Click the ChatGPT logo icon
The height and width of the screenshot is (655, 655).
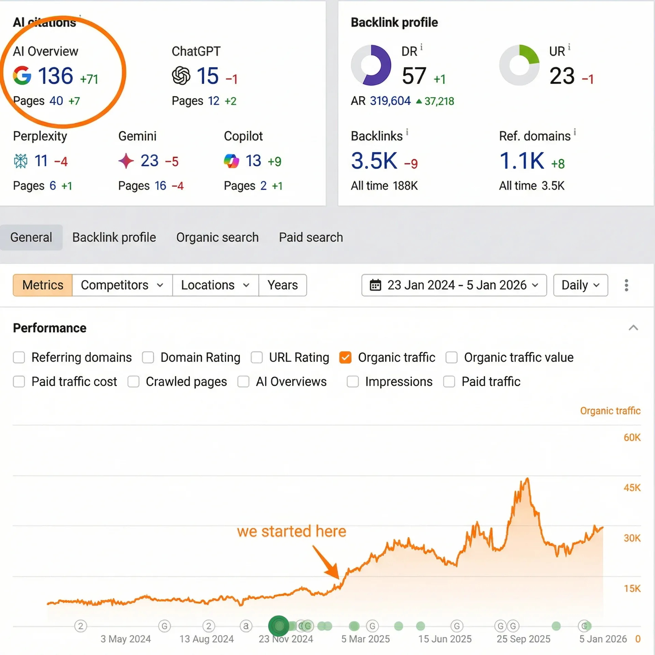click(x=181, y=75)
